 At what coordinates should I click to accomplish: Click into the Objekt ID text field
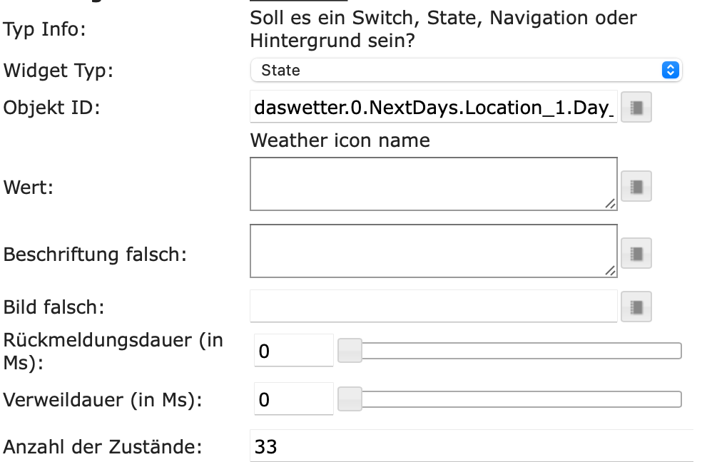[x=433, y=108]
